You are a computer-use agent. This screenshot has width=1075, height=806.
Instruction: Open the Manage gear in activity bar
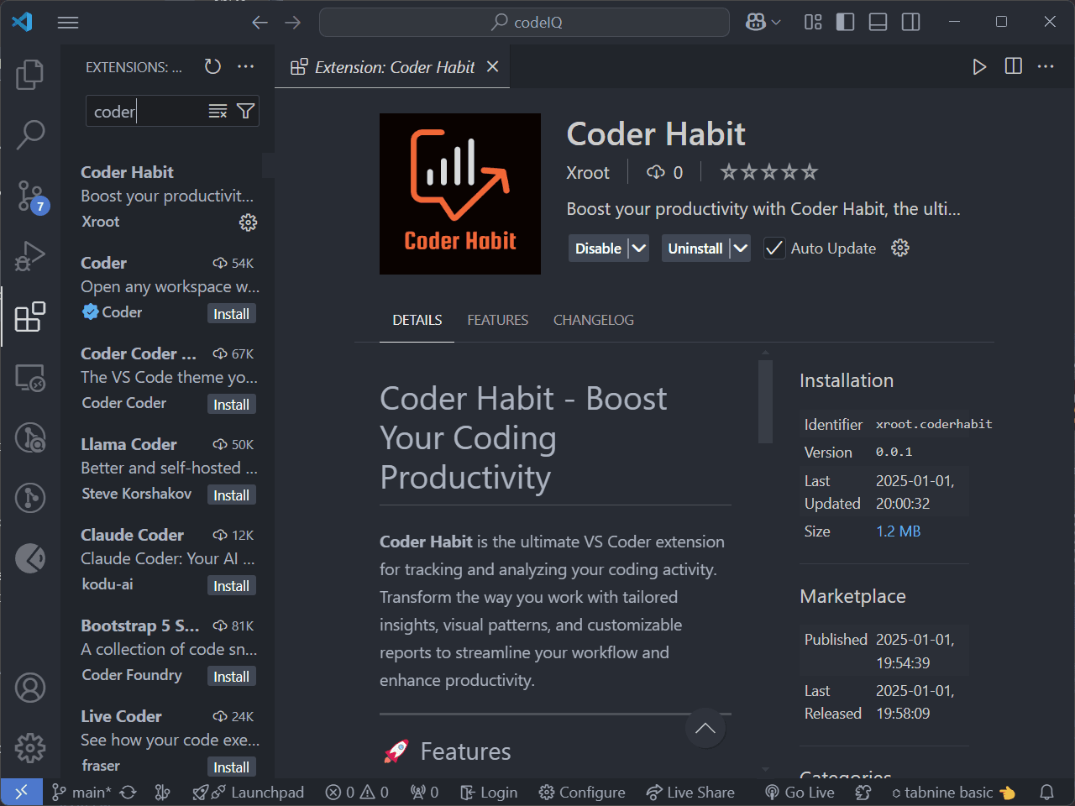pyautogui.click(x=30, y=747)
